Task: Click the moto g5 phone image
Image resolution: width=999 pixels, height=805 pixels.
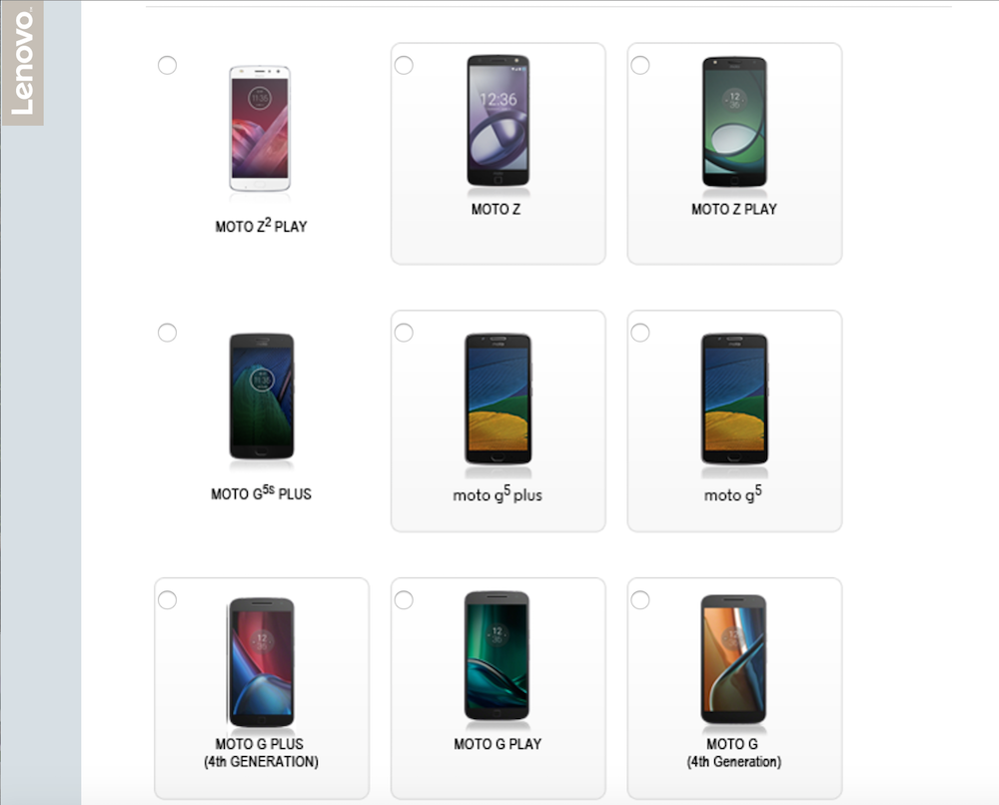Action: tap(734, 399)
